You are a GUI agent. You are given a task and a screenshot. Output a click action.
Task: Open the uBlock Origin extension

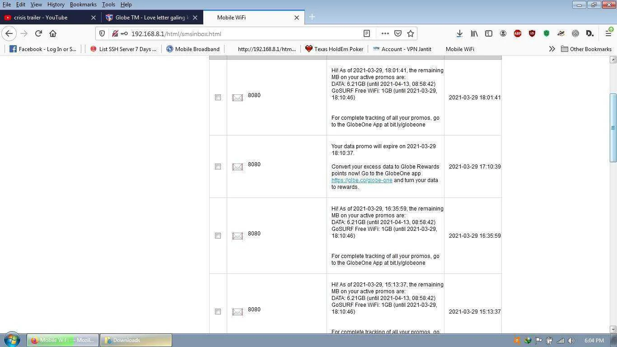click(532, 33)
